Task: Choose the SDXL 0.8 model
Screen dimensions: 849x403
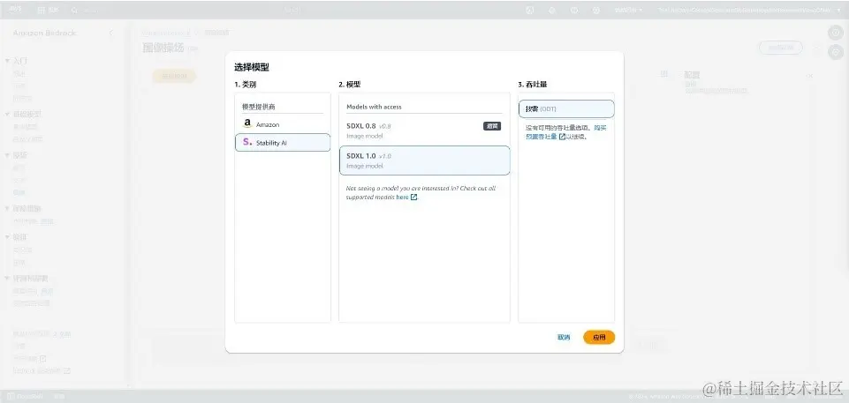Action: pos(424,131)
